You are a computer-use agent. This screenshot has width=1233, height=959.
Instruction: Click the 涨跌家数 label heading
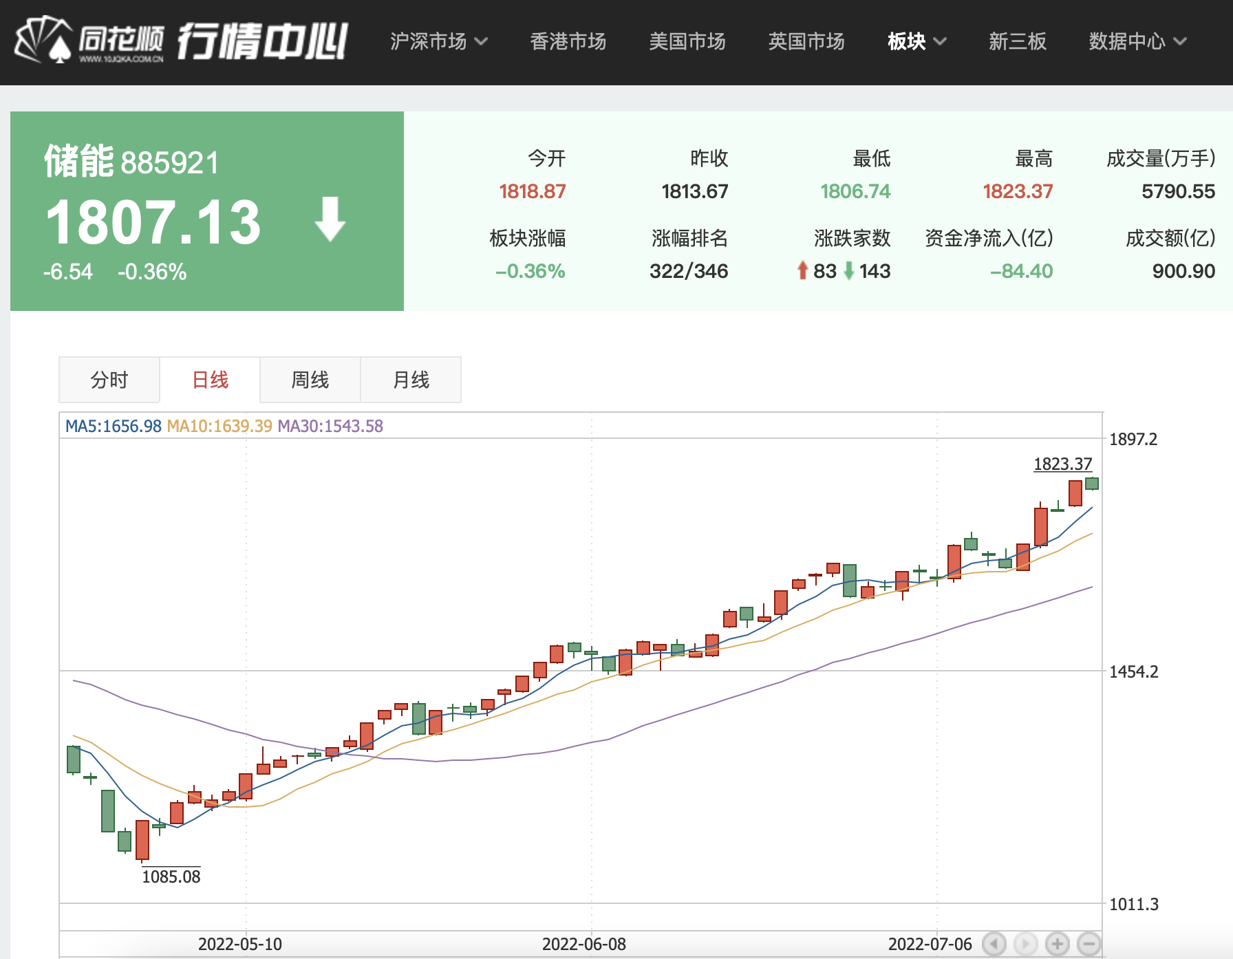(853, 238)
